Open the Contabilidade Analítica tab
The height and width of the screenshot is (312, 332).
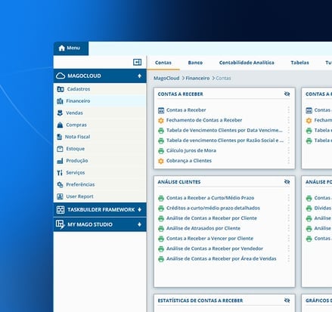(x=247, y=63)
